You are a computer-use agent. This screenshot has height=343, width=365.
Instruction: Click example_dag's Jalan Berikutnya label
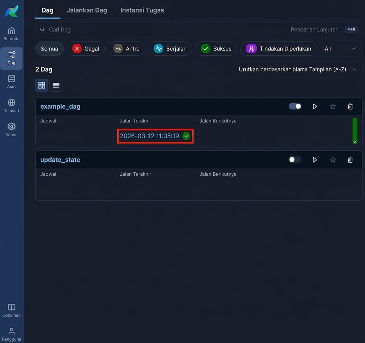[x=218, y=121]
